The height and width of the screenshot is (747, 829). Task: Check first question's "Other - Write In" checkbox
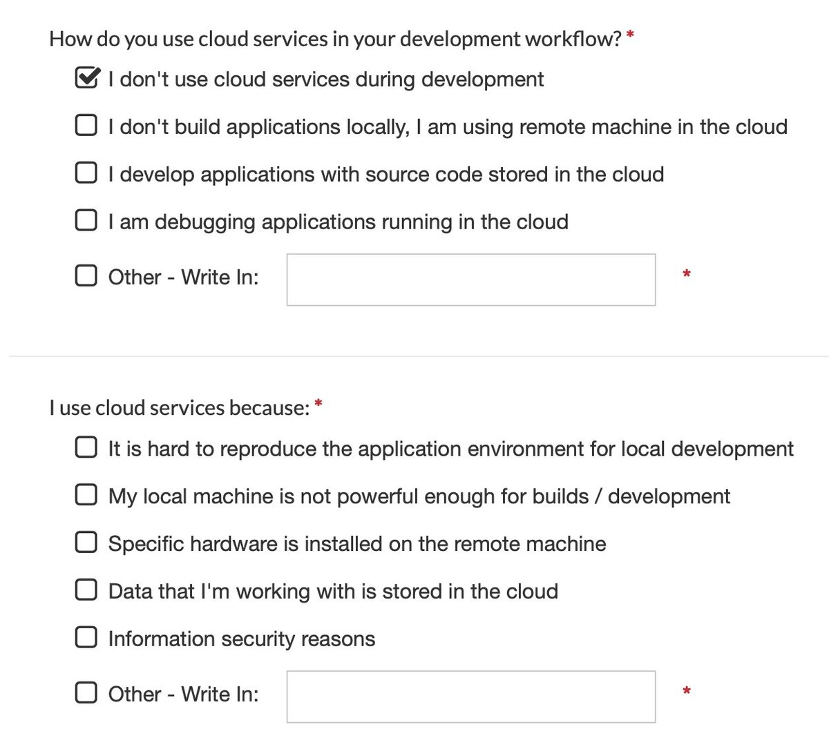pyautogui.click(x=86, y=277)
